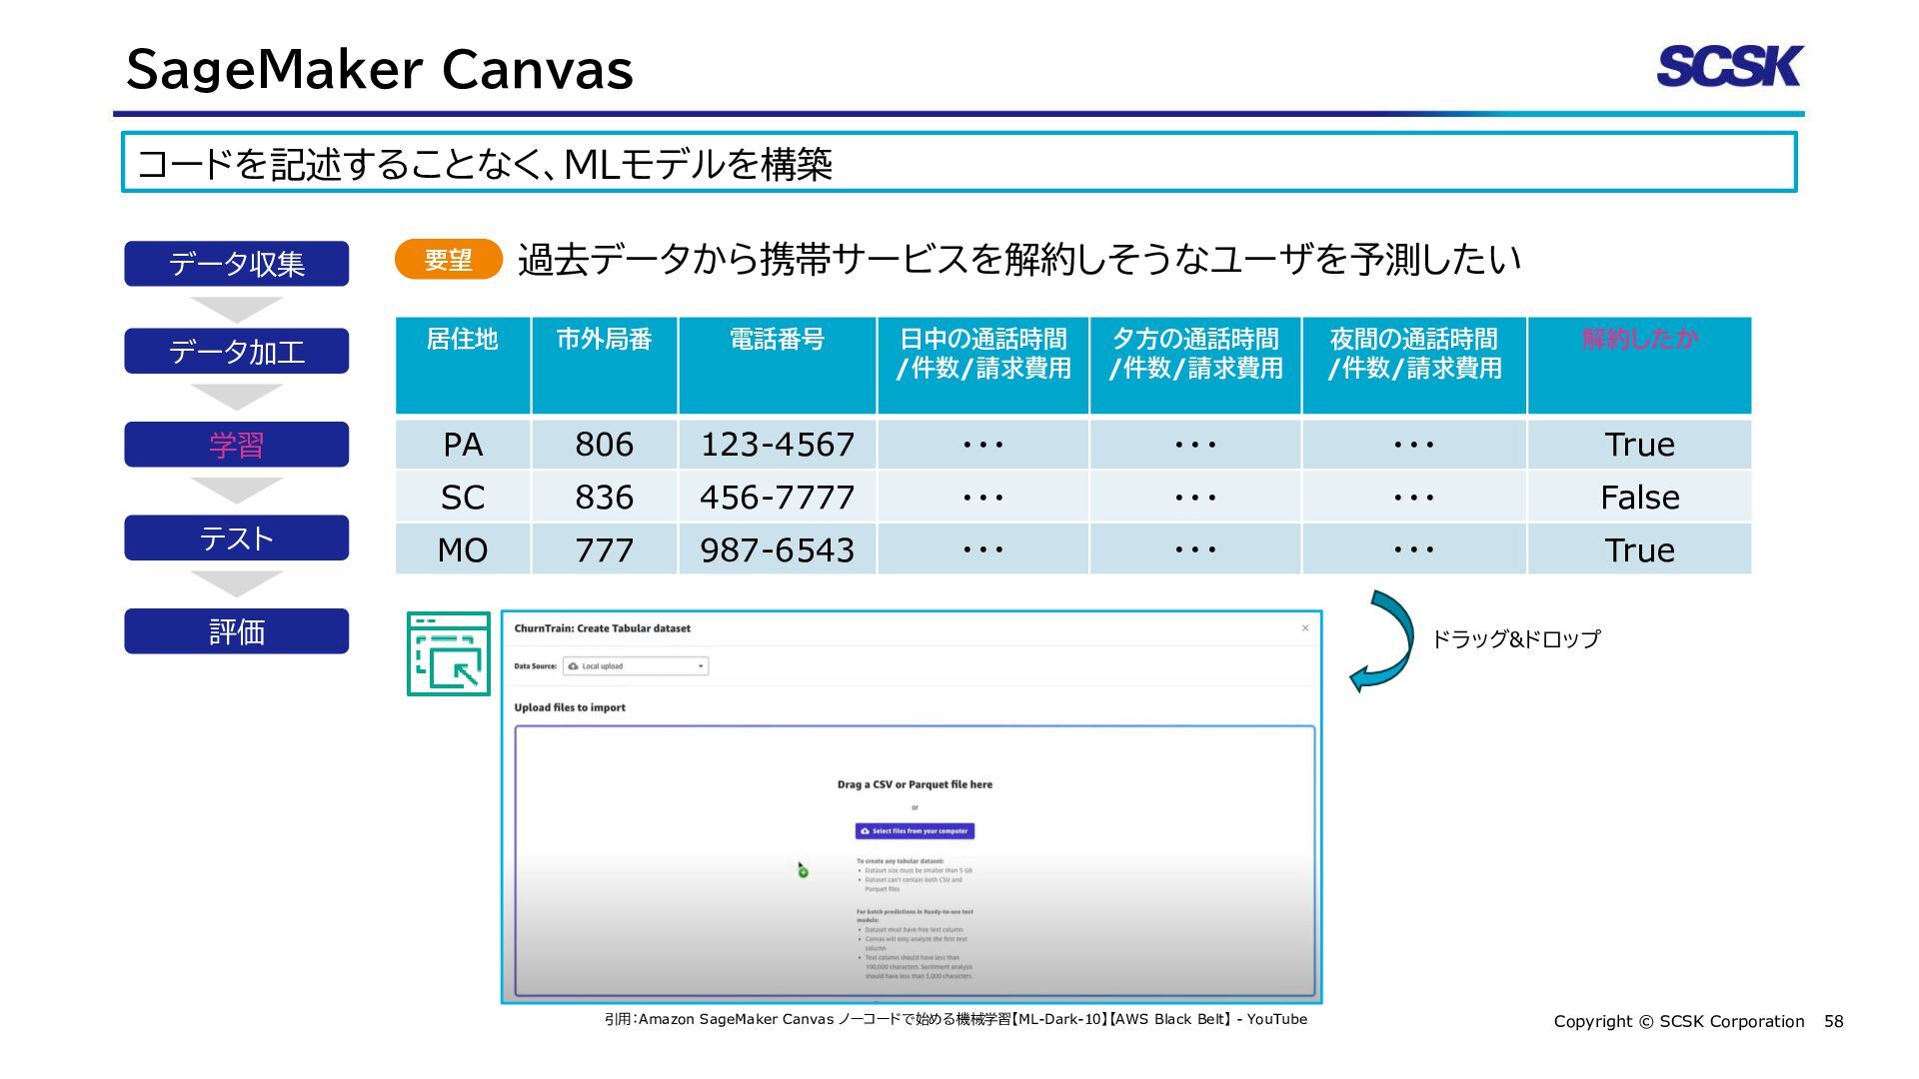Click the 過去データから携帯サービス request sentence
This screenshot has width=1919, height=1079.
(x=1019, y=260)
